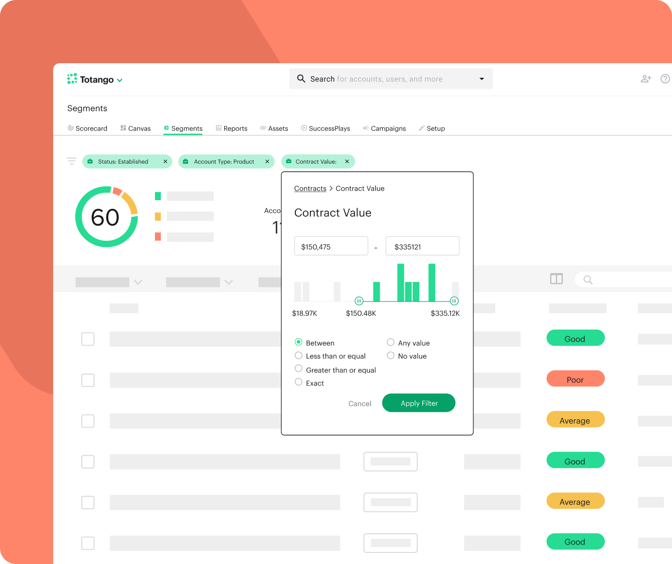Switch to the Scorecard tab
The image size is (672, 564).
tap(88, 128)
